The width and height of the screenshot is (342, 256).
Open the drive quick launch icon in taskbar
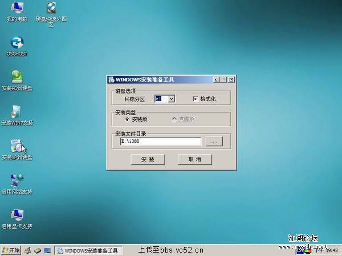coord(38,250)
